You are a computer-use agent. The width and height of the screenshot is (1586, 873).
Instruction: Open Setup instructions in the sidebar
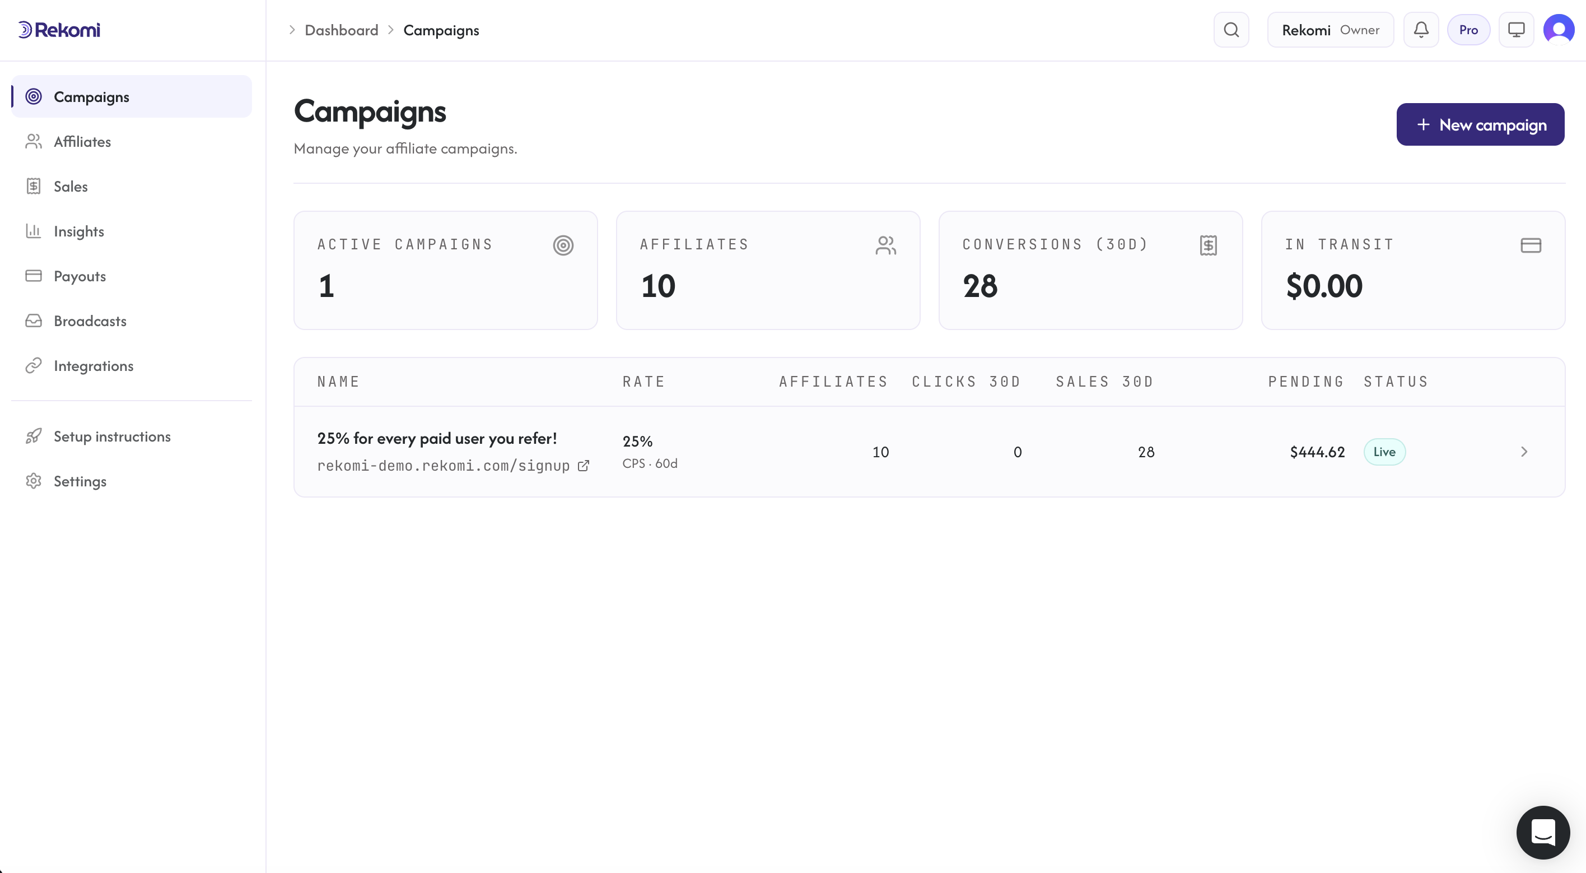coord(131,436)
